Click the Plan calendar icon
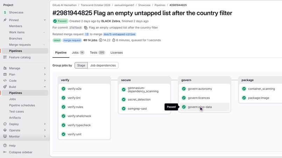The height and width of the screenshot is (158, 282). (5, 74)
